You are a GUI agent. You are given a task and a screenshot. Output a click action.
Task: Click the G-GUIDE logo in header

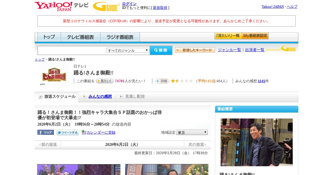tap(106, 6)
